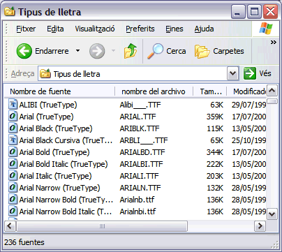Click the ALIBI font file icon
The width and height of the screenshot is (282, 252).
(13, 104)
